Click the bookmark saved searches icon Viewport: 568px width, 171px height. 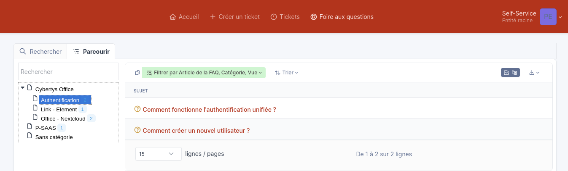tap(137, 73)
